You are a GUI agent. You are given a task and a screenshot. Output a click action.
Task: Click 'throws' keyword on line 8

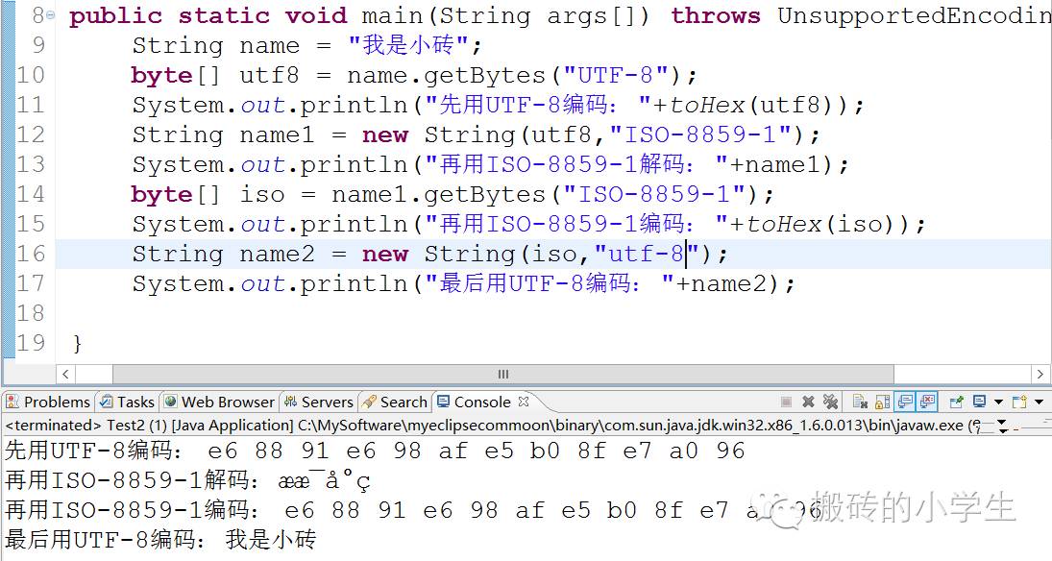point(716,15)
